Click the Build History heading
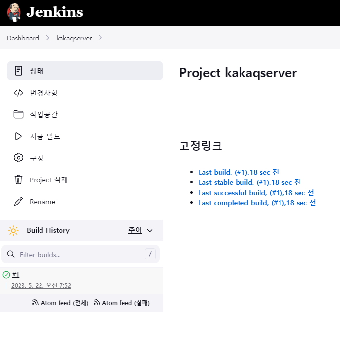This screenshot has height=339, width=340. tap(48, 230)
